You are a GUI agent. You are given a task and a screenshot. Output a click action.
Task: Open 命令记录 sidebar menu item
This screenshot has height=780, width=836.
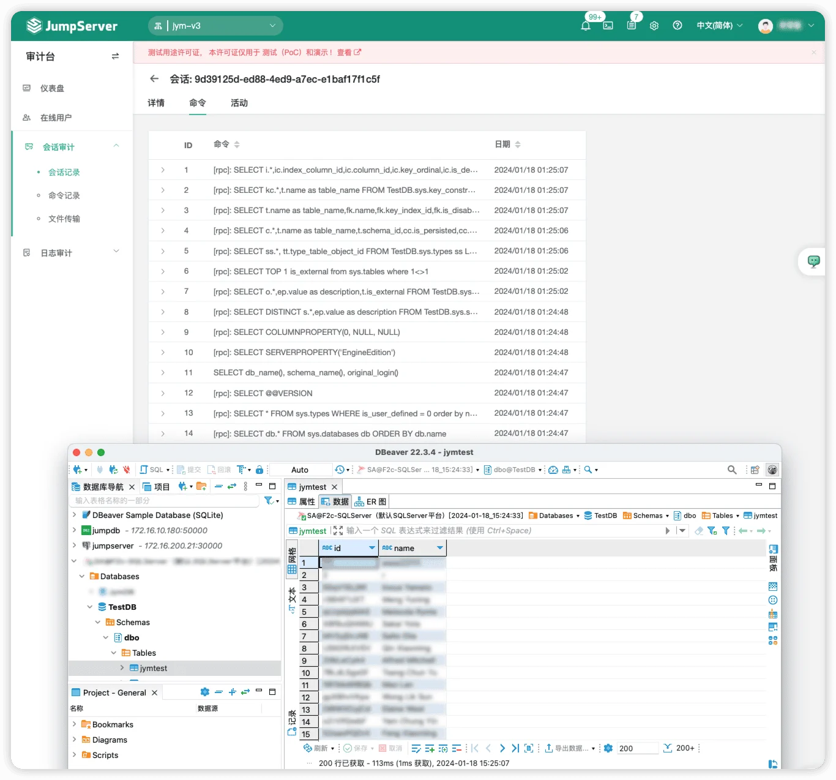[x=64, y=195]
